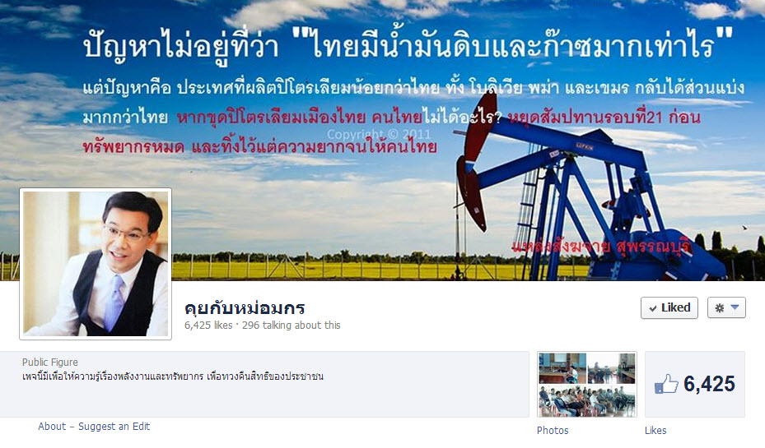Click the Thai page description text
The height and width of the screenshot is (448, 765).
[x=173, y=376]
